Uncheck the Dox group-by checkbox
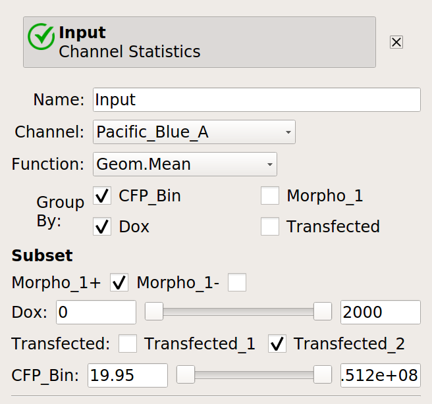Screen dimensions: 432x404 coord(102,226)
